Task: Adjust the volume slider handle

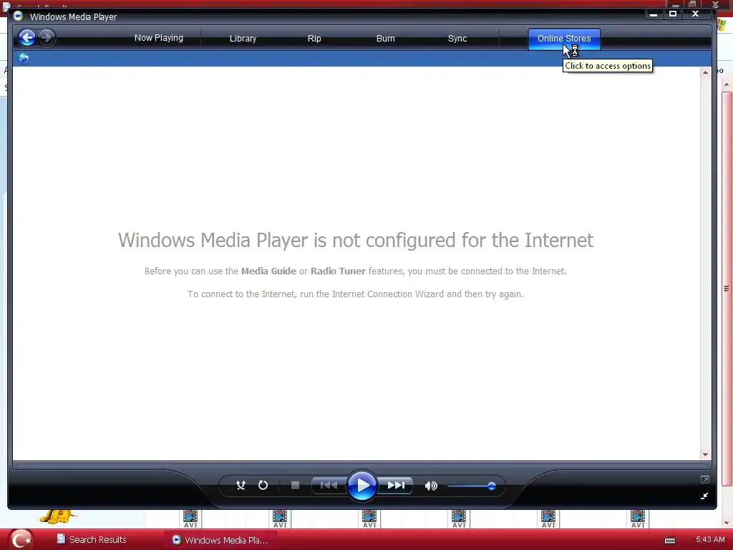Action: 491,486
